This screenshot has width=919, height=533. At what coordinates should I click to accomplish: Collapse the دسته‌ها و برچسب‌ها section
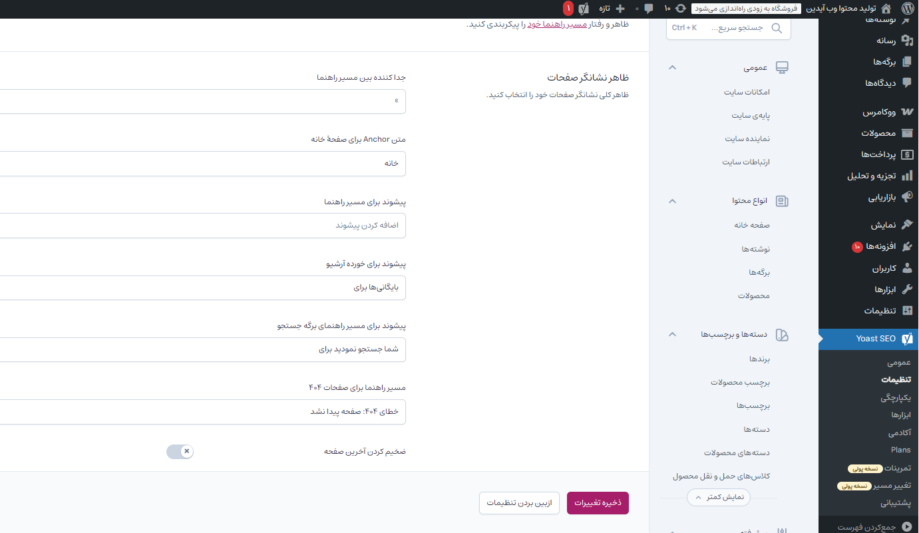tap(672, 335)
